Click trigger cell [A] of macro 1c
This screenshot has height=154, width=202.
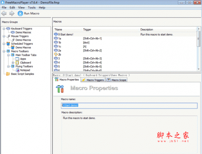pos(85,46)
